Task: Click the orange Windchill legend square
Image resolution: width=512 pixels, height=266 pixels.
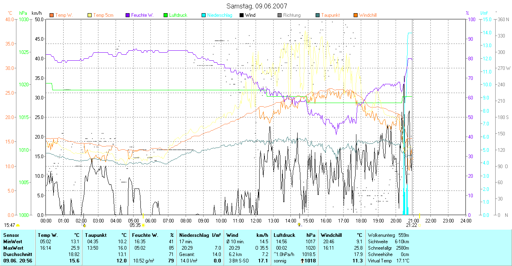Action: tap(356, 15)
